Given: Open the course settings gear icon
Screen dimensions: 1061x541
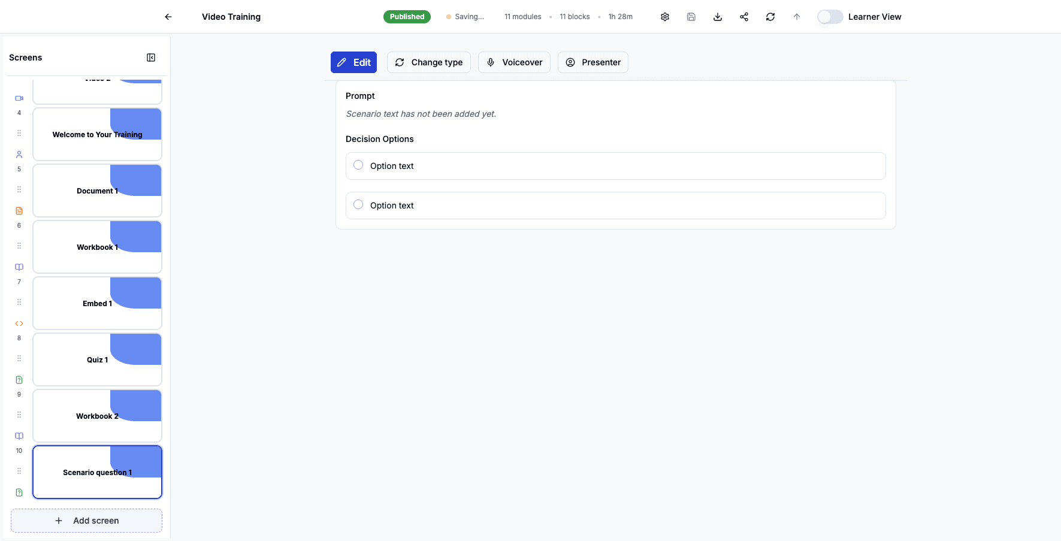Looking at the screenshot, I should pyautogui.click(x=665, y=17).
